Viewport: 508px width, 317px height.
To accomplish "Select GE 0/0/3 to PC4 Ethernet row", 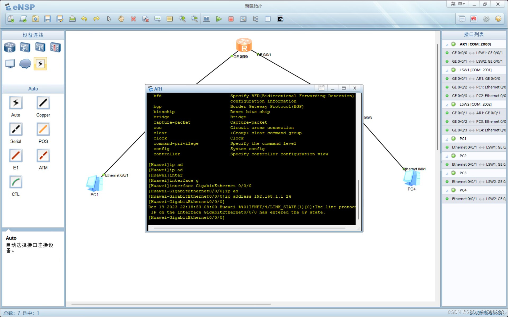I will tap(474, 130).
